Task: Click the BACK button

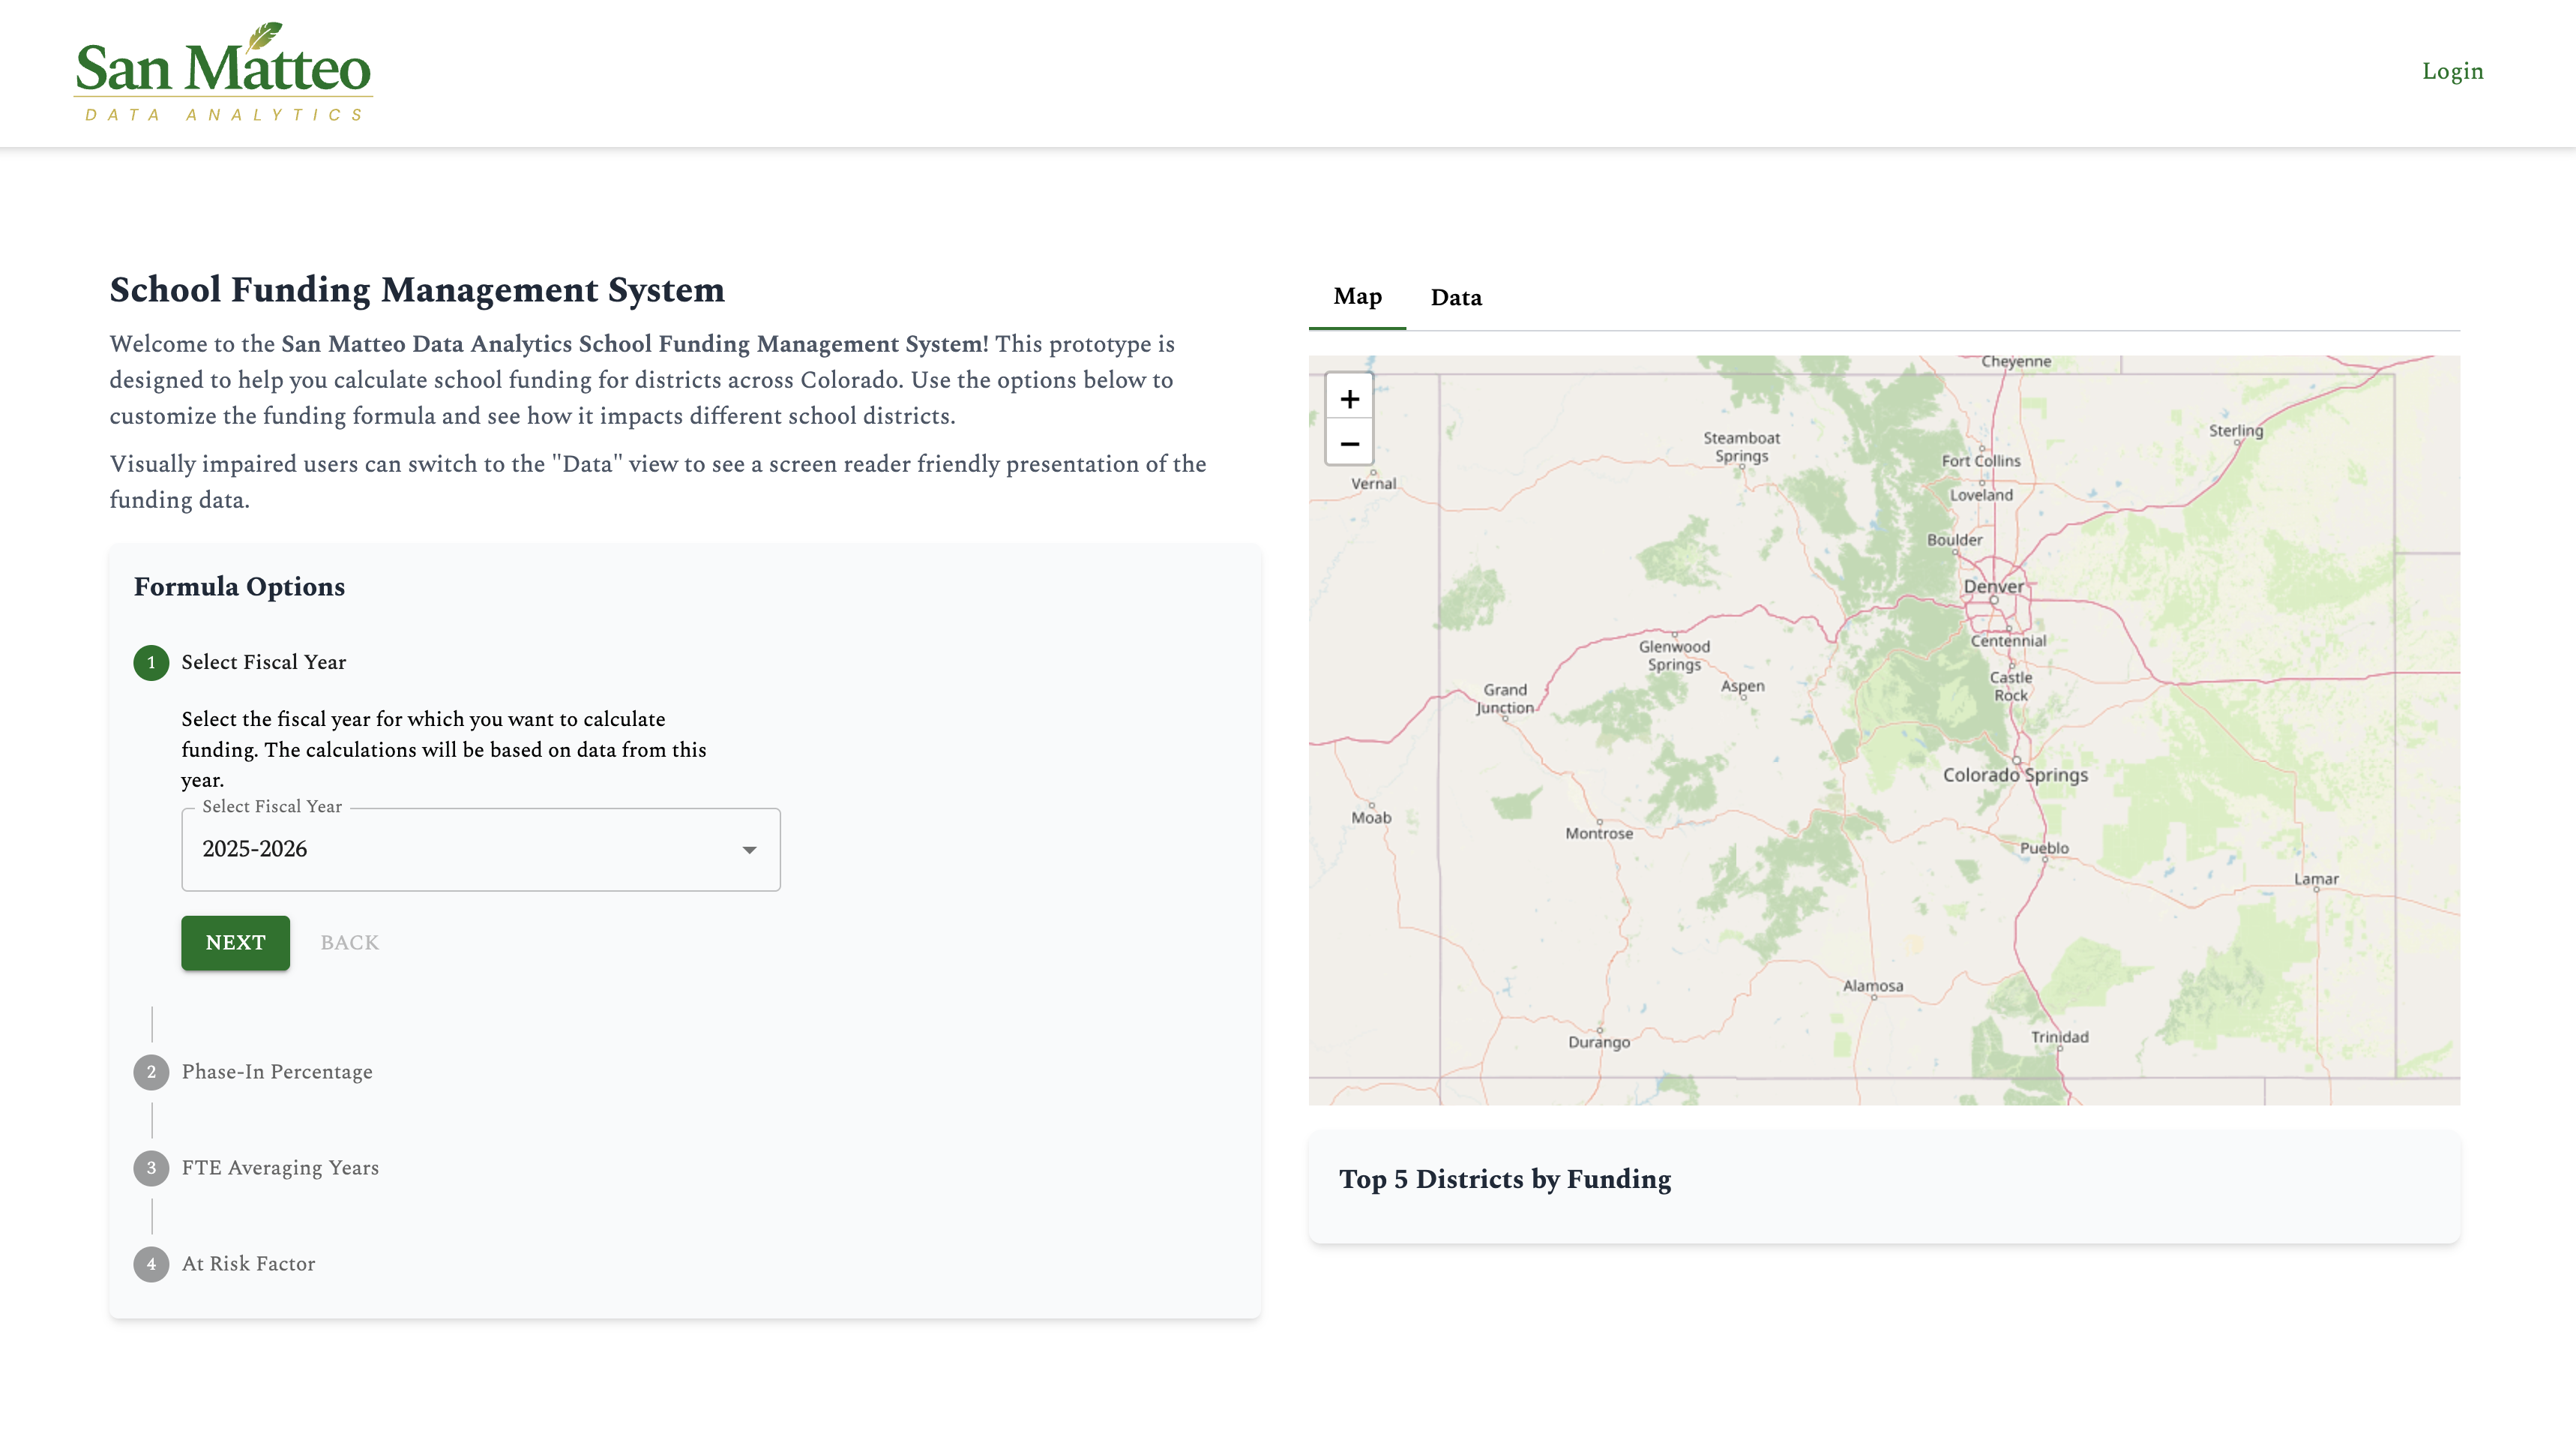Action: point(349,942)
